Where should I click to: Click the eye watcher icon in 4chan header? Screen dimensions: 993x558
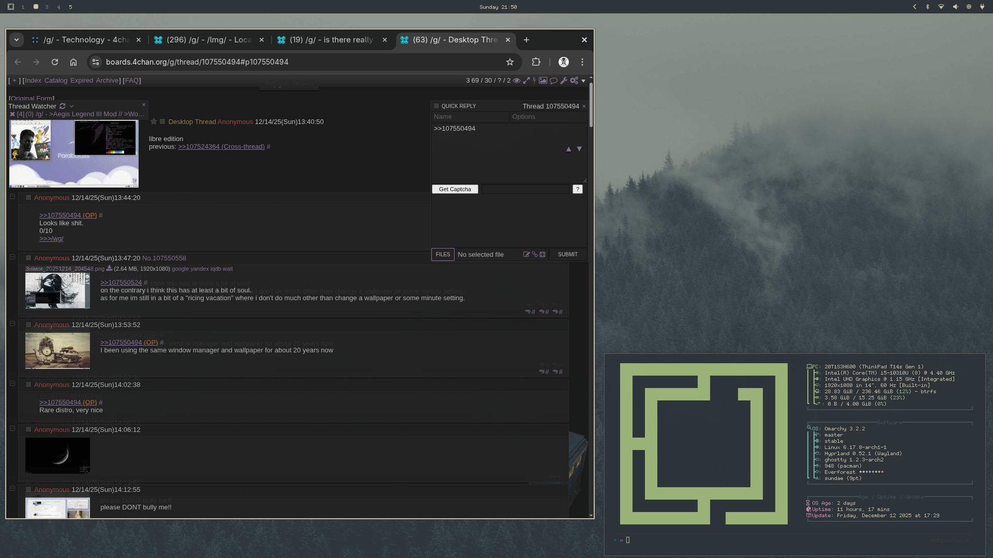coord(516,81)
